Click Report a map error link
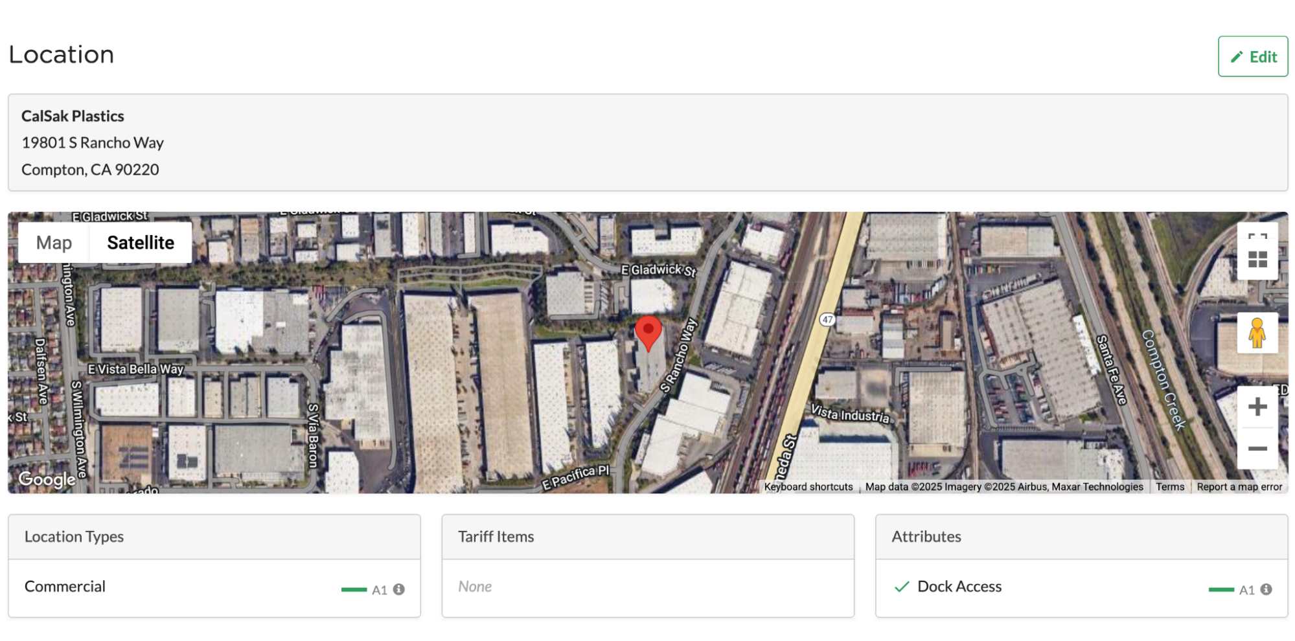The height and width of the screenshot is (641, 1295). click(x=1239, y=487)
